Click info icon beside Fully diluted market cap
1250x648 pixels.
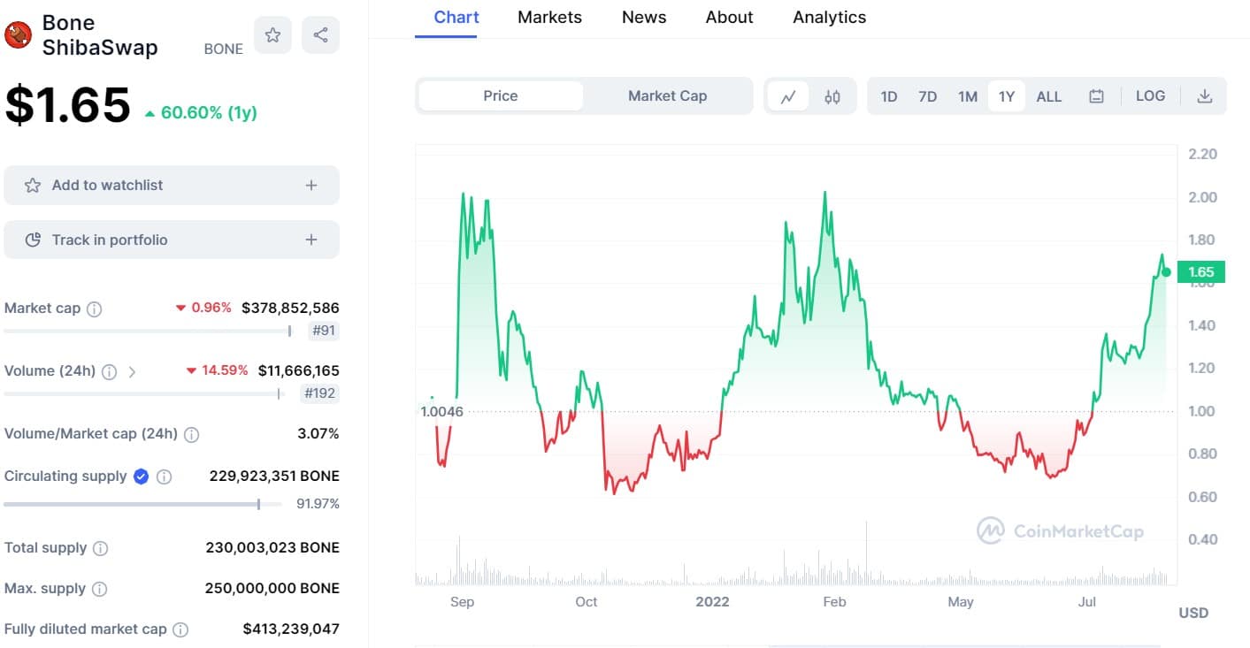180,630
